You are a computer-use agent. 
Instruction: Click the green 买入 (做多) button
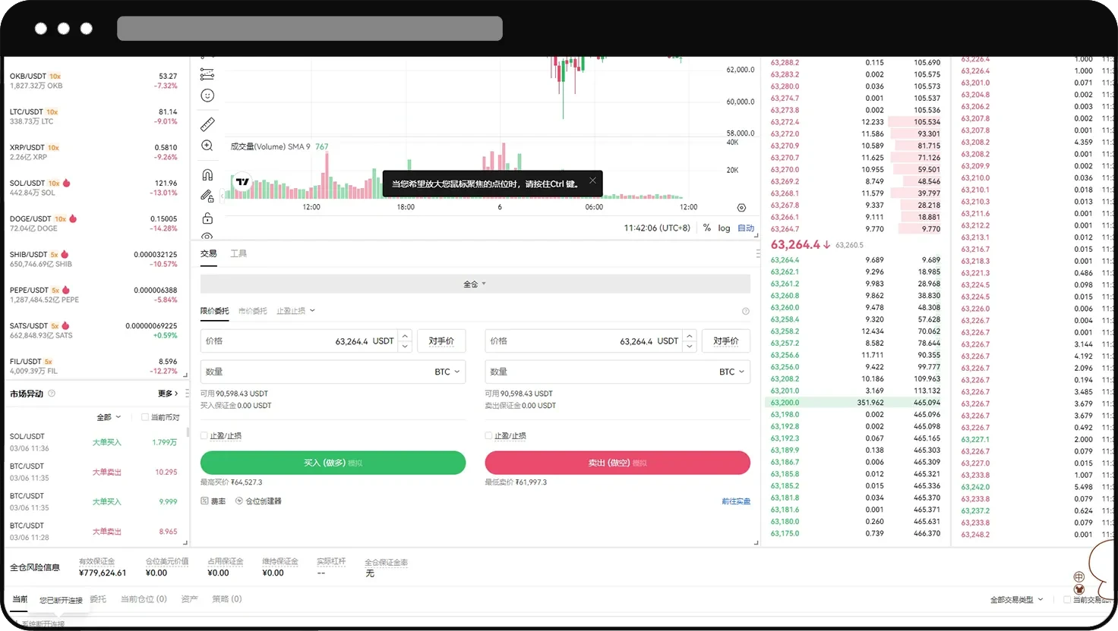click(333, 463)
